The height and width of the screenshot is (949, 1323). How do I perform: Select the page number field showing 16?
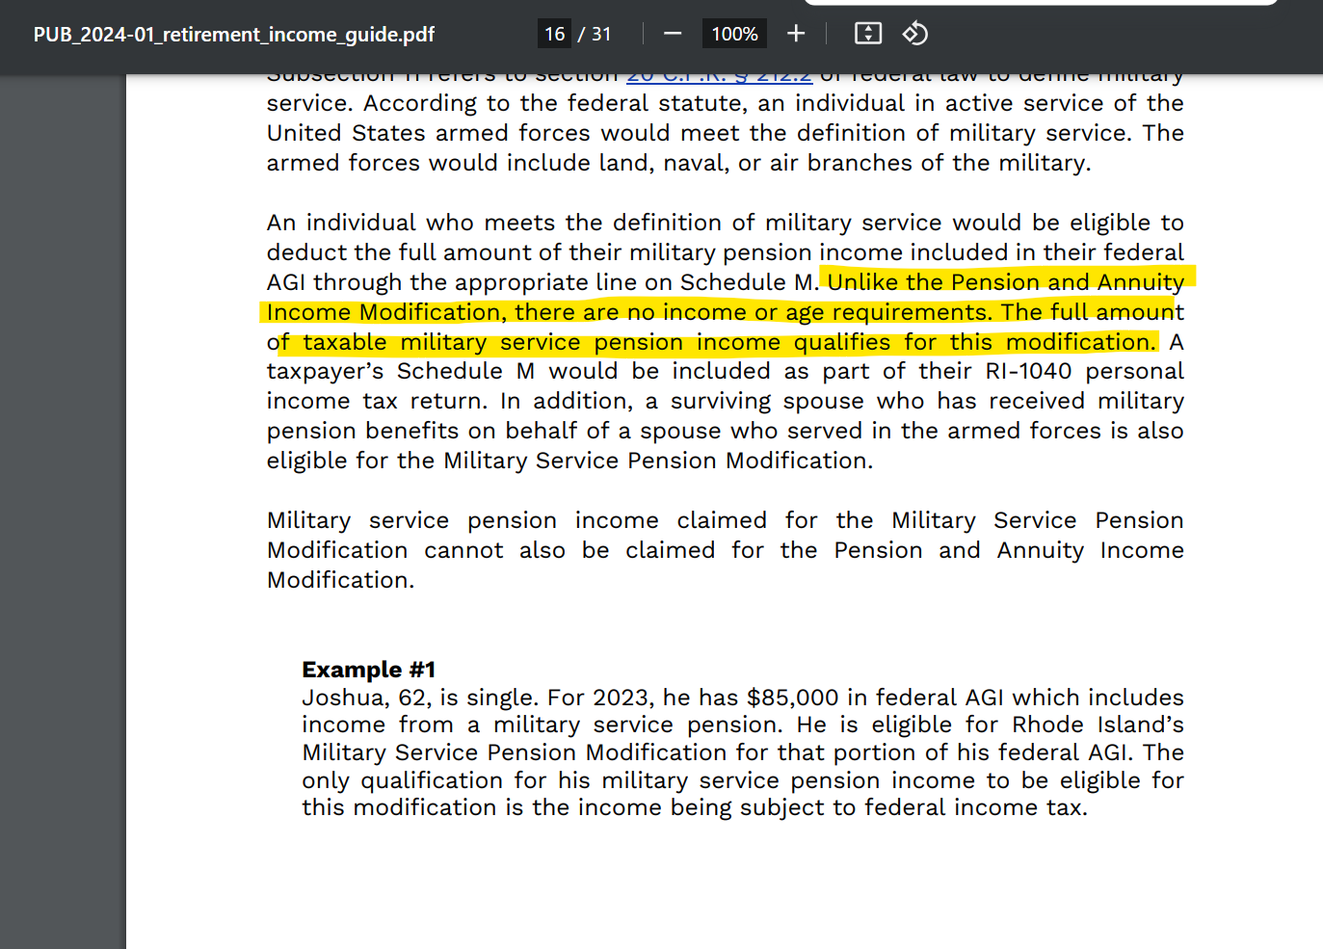554,34
